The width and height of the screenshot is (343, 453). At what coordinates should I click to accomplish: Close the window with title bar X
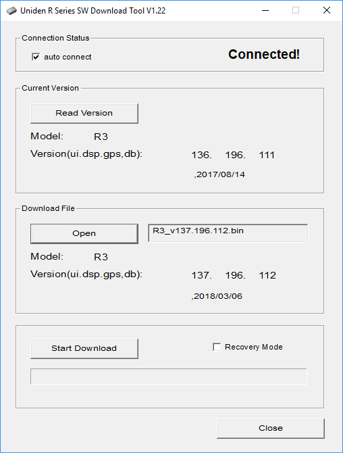327,10
